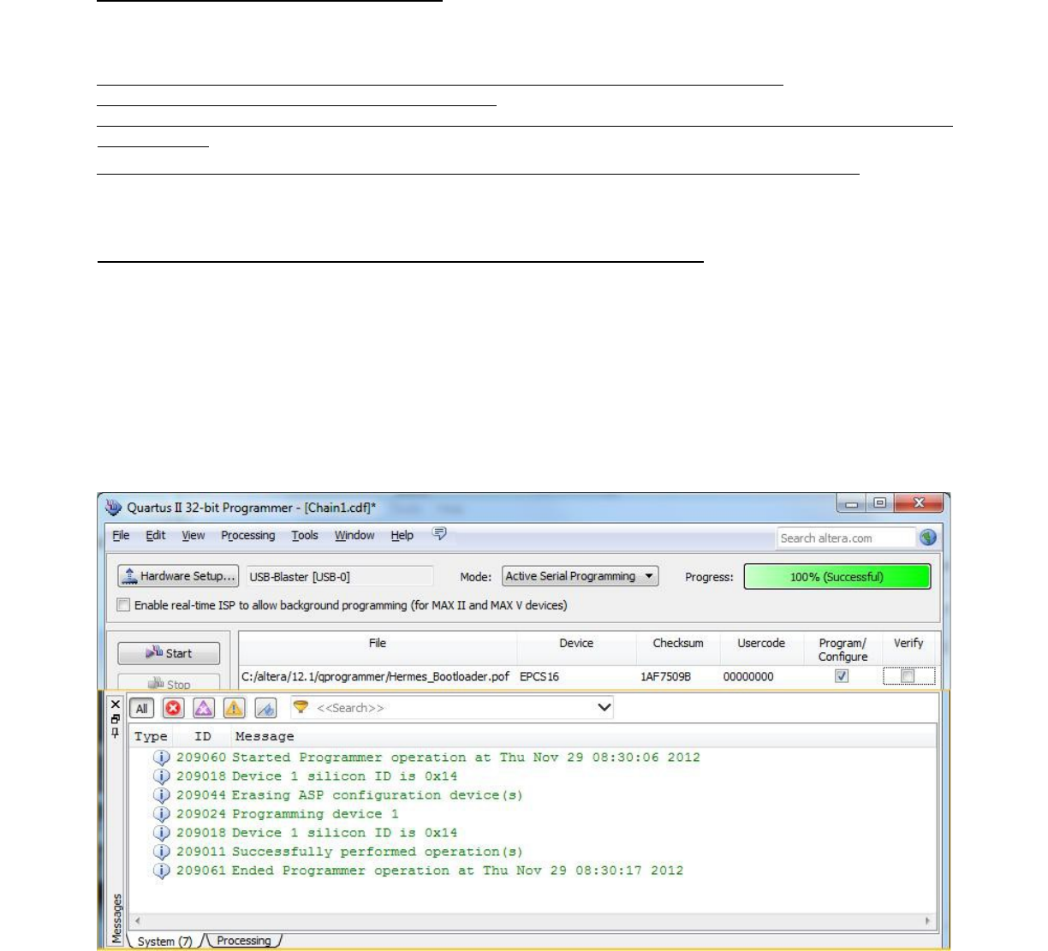
Task: Click the Search altera.com field
Action: 846,538
